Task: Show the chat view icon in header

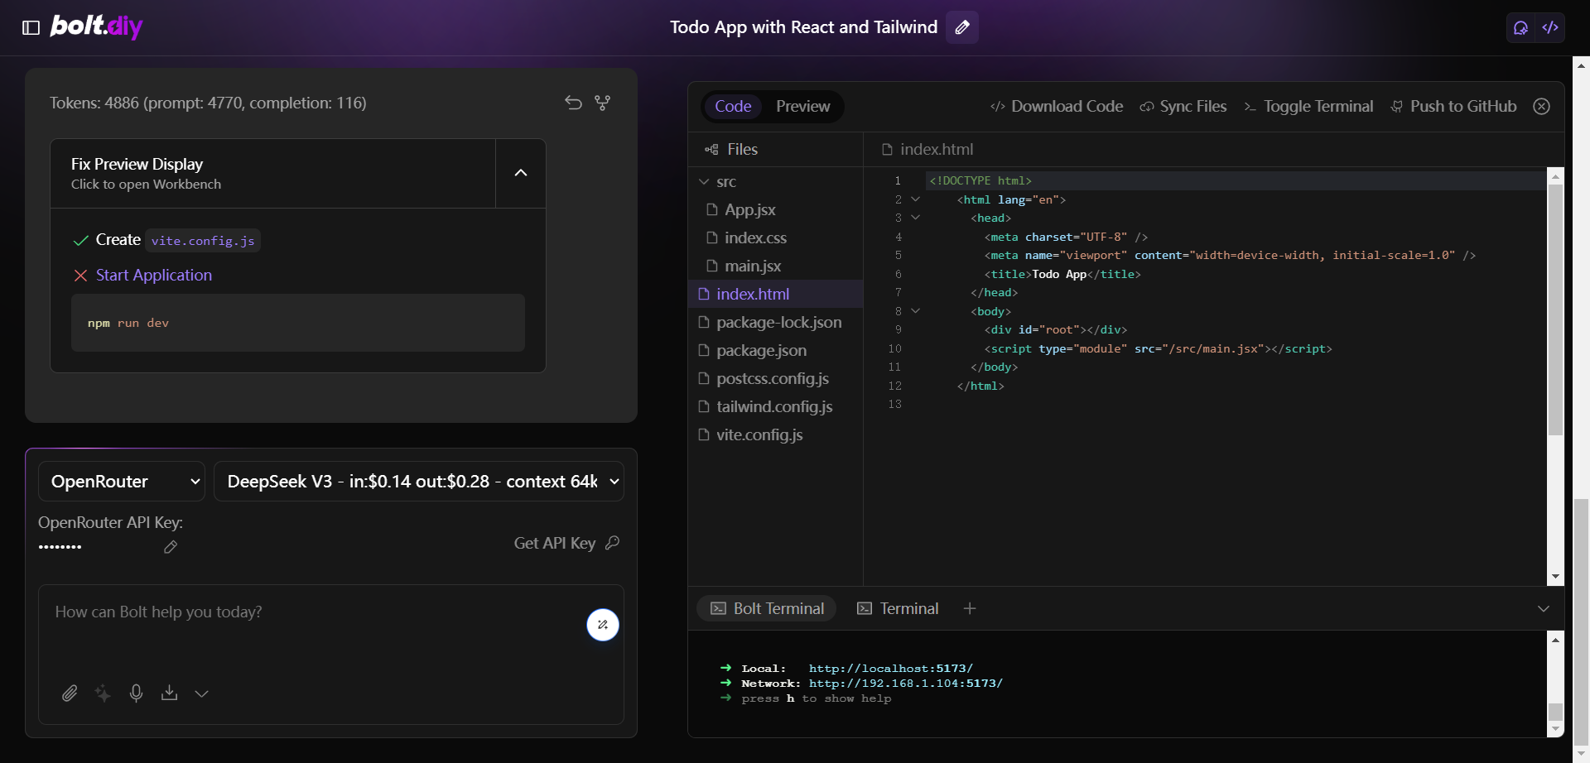Action: [x=1520, y=27]
